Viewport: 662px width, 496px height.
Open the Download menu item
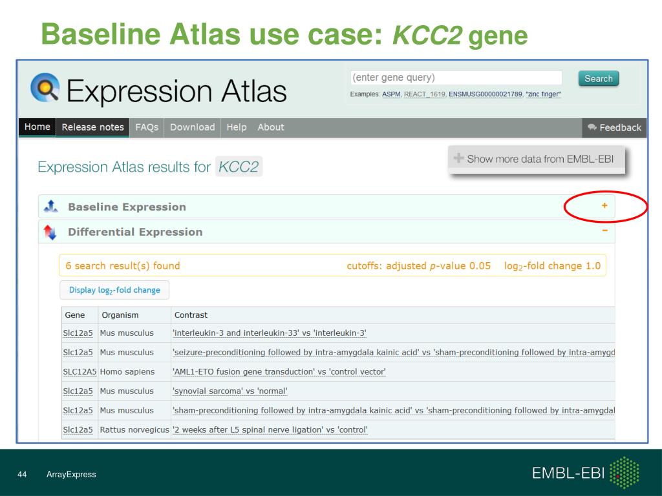tap(193, 127)
